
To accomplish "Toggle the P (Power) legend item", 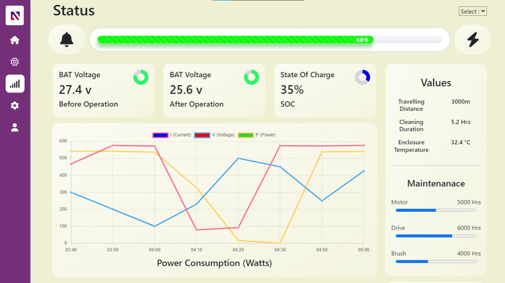I will point(257,135).
